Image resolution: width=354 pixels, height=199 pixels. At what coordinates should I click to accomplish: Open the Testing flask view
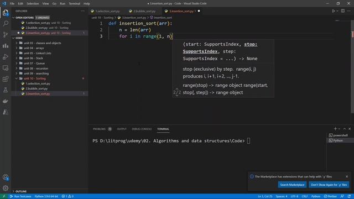6,90
